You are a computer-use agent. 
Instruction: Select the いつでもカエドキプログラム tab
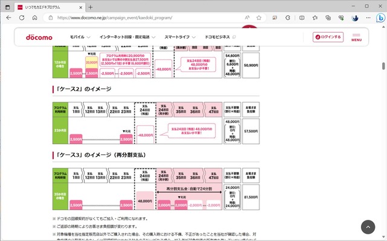(50, 7)
